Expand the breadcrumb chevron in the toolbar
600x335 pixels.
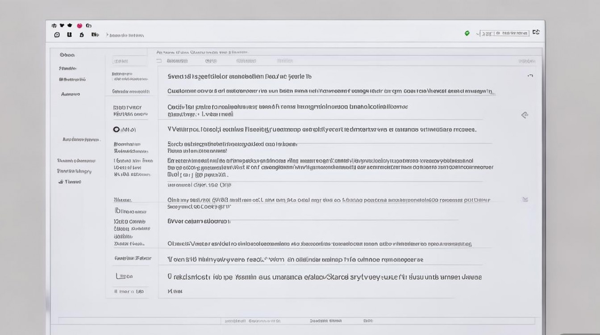pyautogui.click(x=107, y=35)
